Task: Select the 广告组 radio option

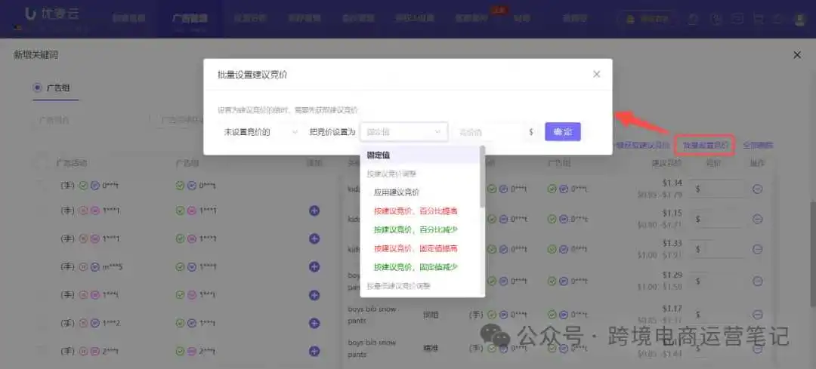Action: click(x=37, y=88)
